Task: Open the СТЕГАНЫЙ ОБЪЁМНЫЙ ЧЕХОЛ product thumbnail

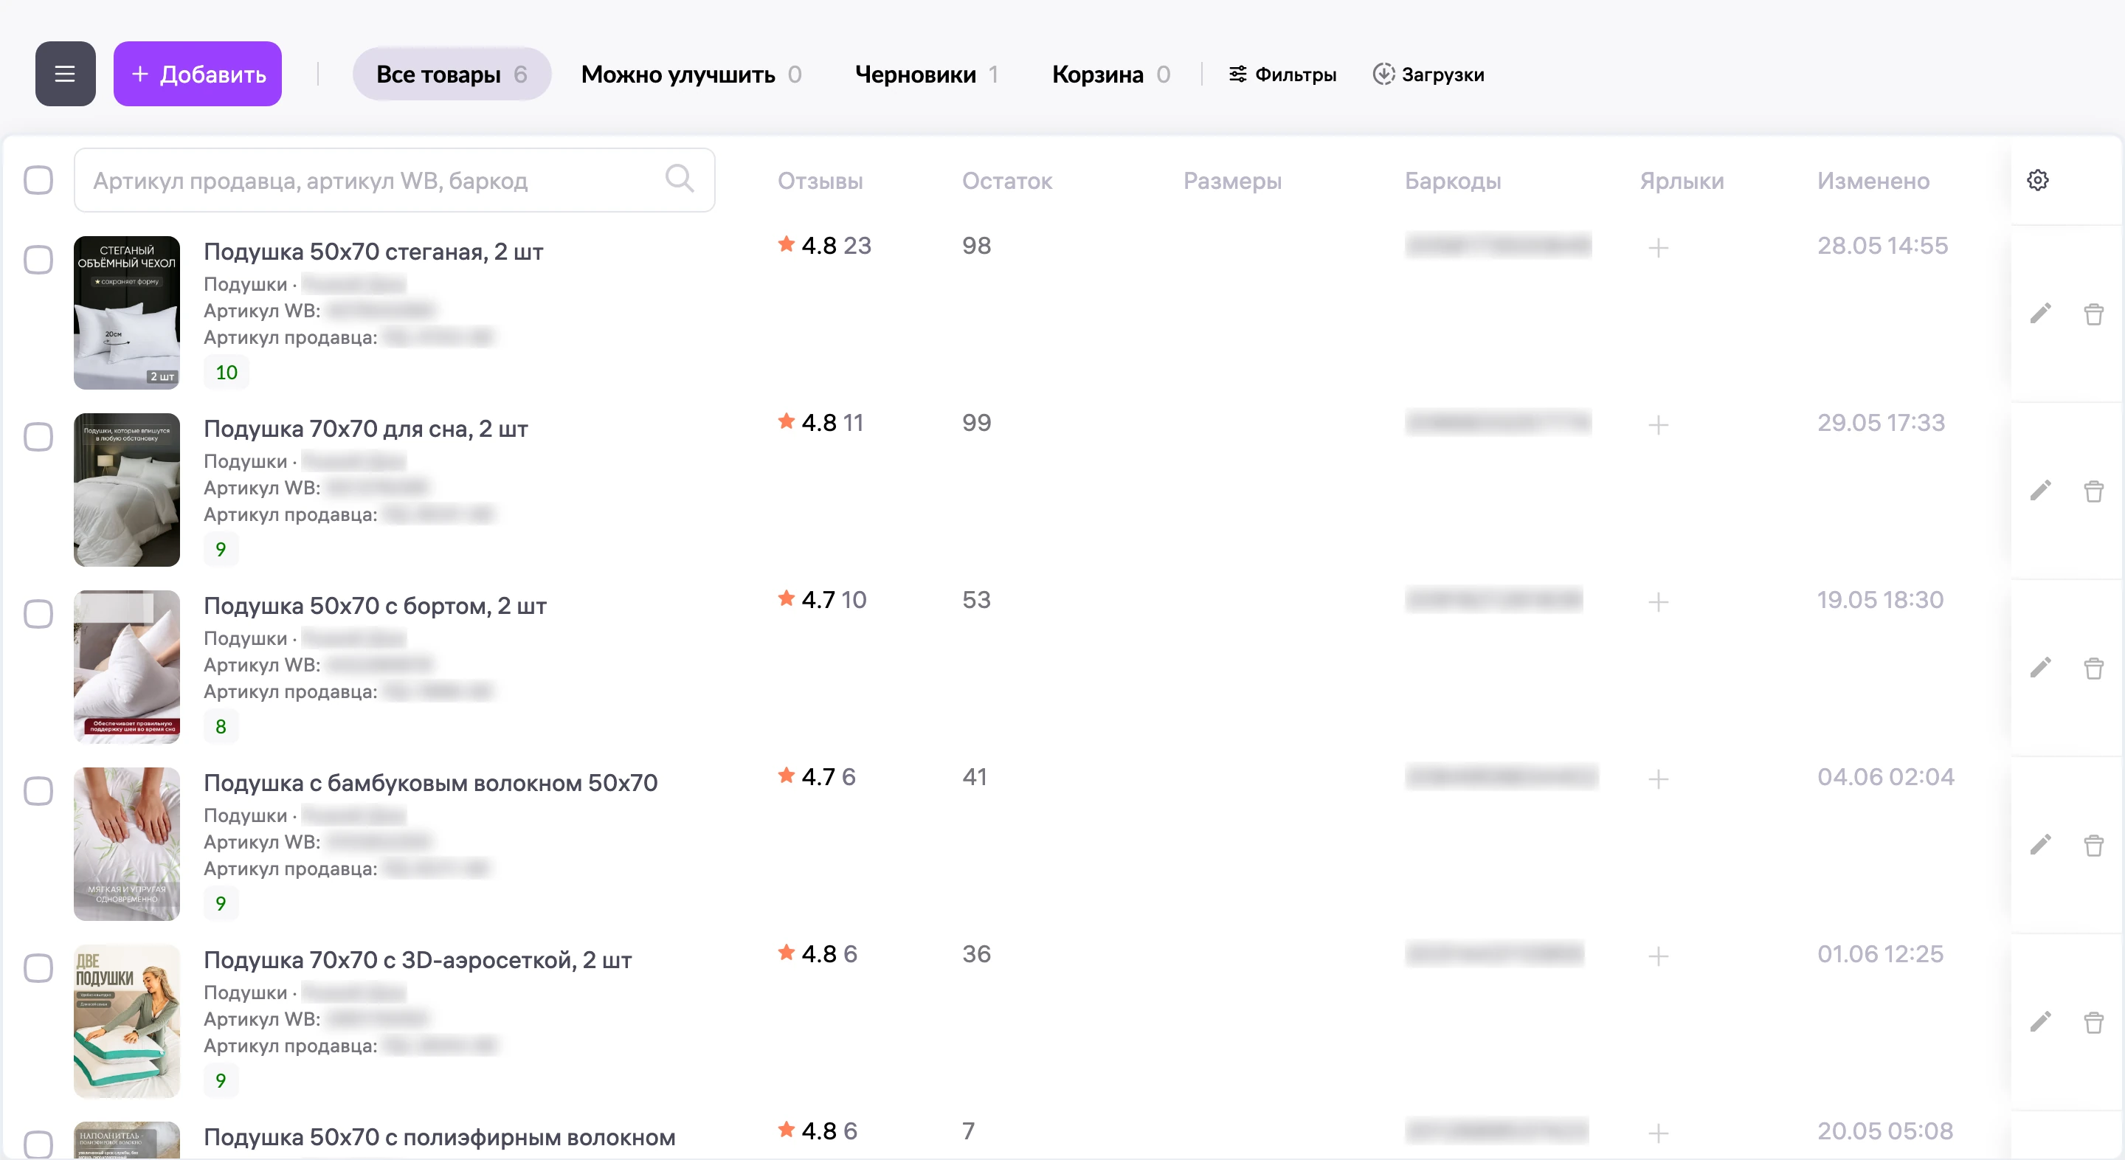Action: coord(126,313)
